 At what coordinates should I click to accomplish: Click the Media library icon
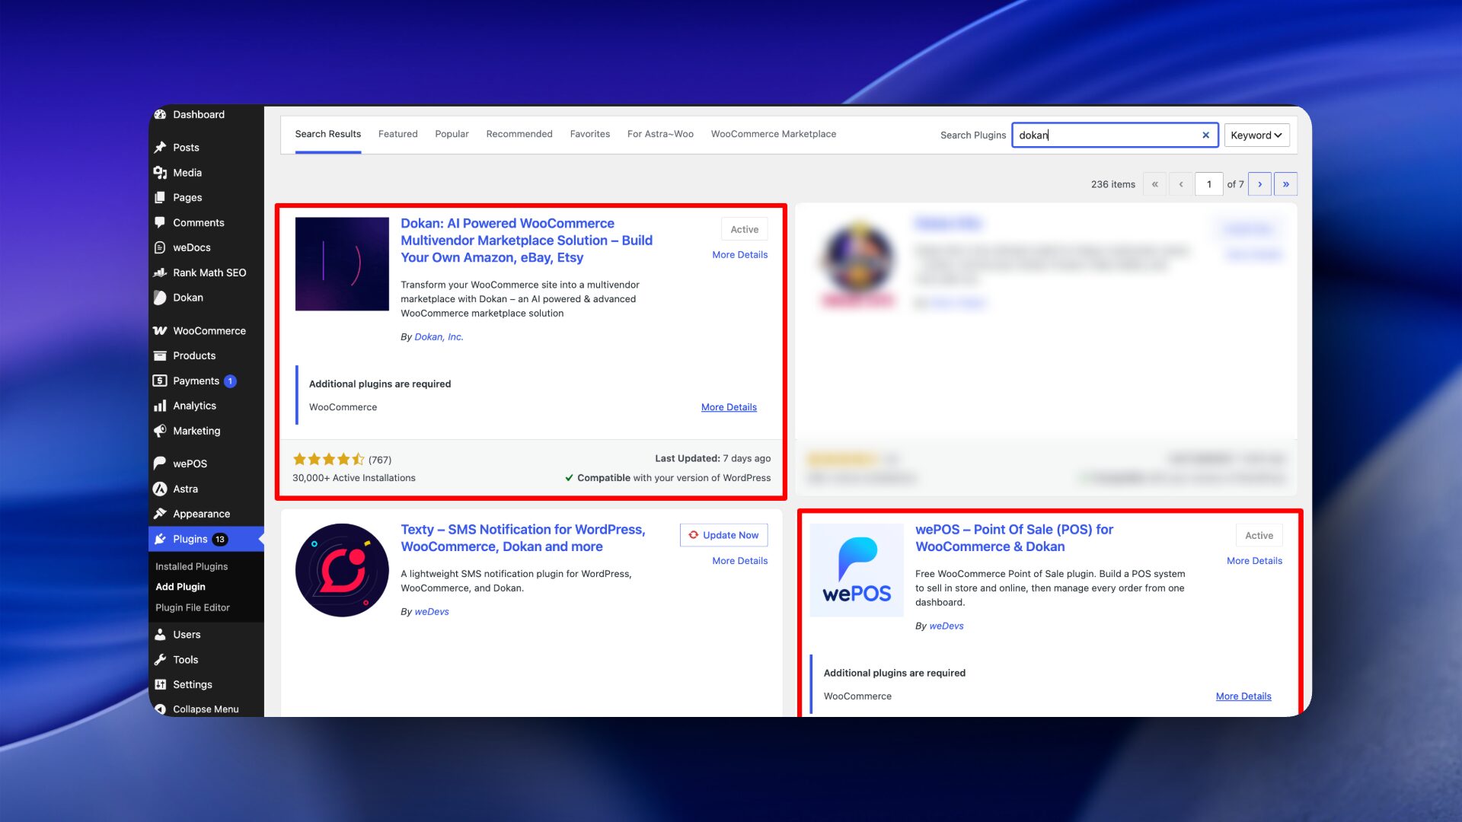pos(160,173)
